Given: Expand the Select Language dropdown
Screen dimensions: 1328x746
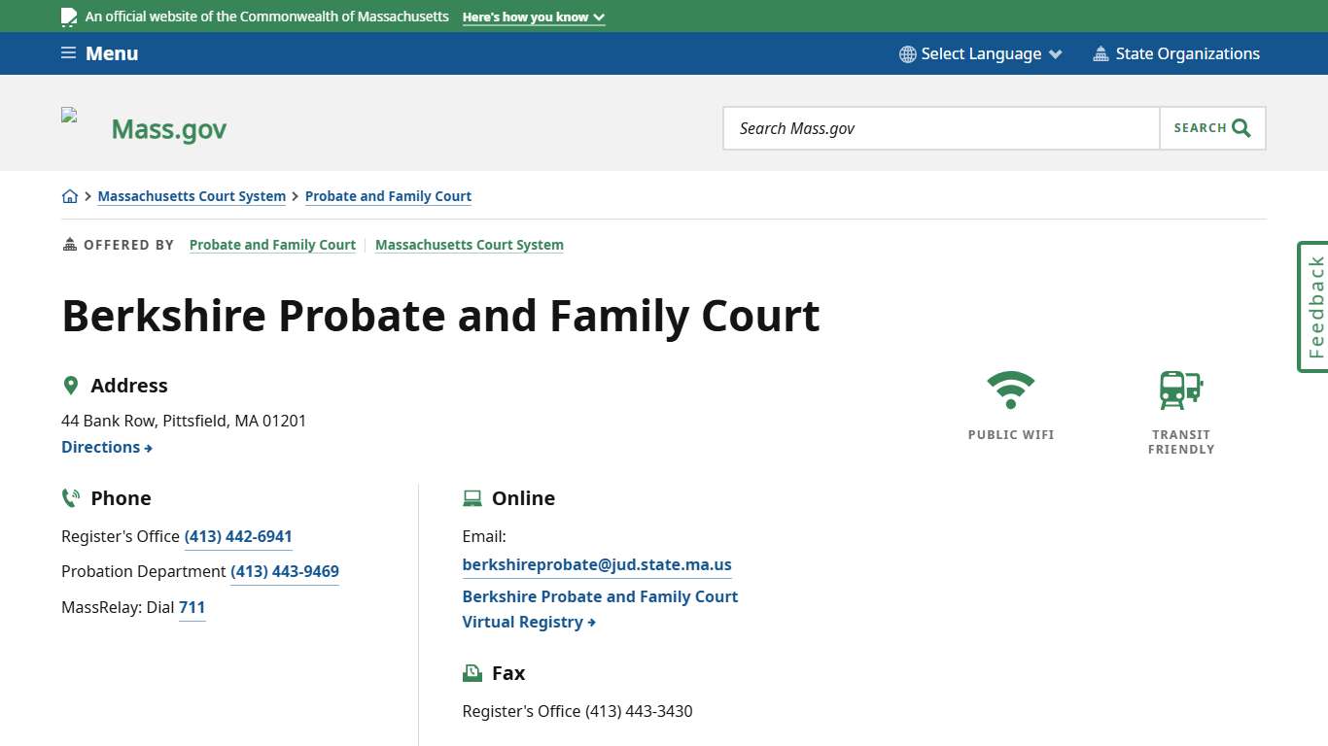Looking at the screenshot, I should point(980,53).
